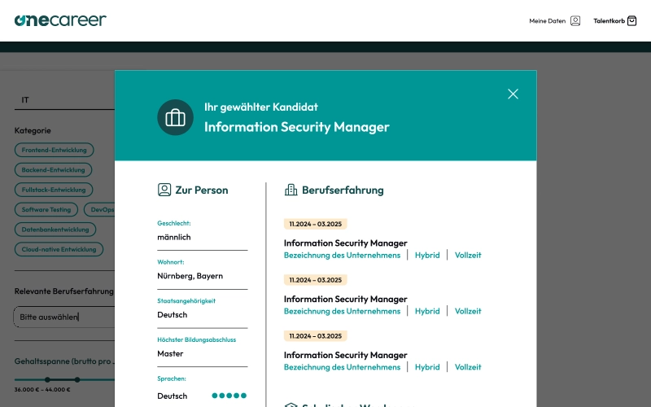Click the Zur Person heading text
Image resolution: width=651 pixels, height=407 pixels.
202,190
